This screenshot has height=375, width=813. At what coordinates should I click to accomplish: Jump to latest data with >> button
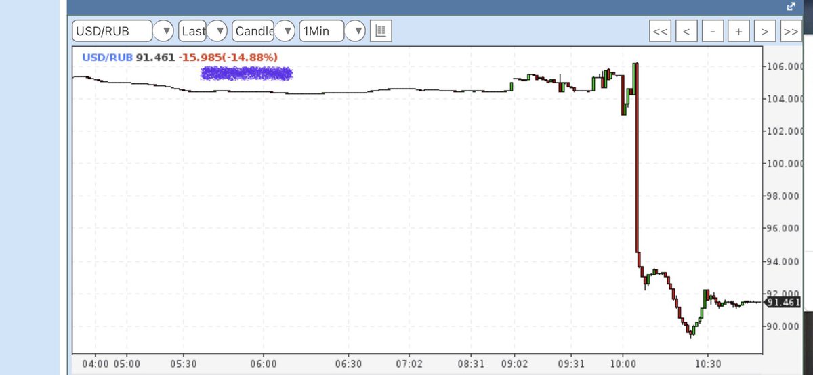point(790,32)
